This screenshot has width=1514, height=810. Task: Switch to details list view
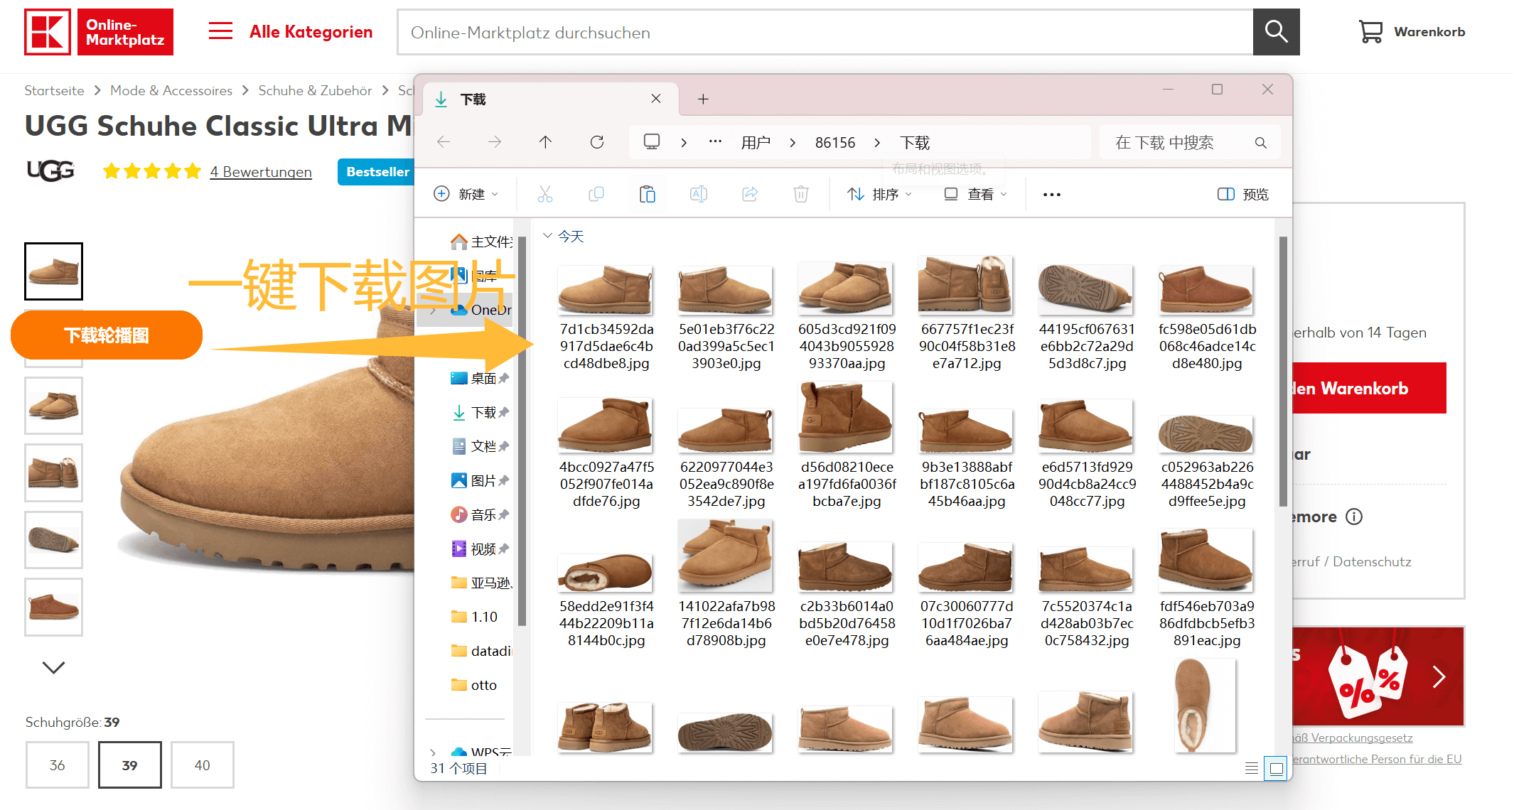[1252, 768]
